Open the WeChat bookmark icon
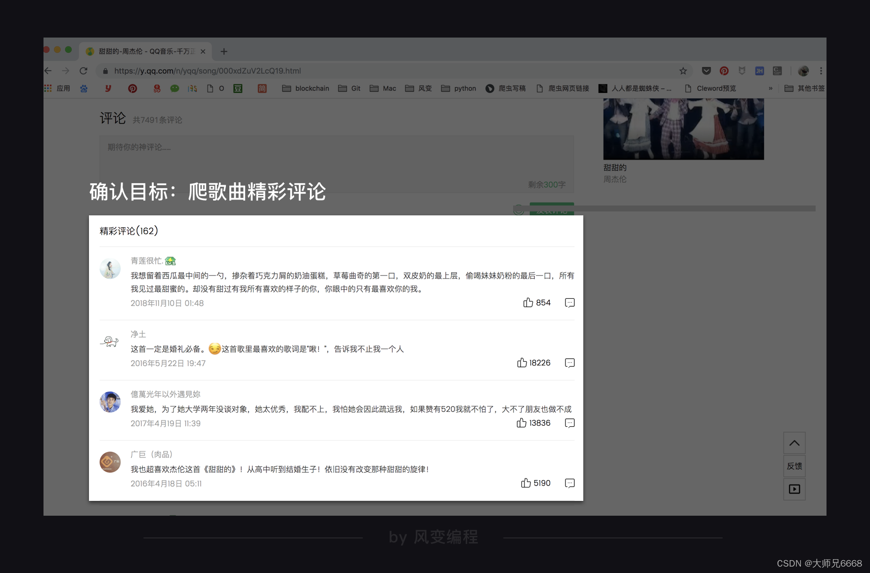This screenshot has width=870, height=573. [174, 88]
